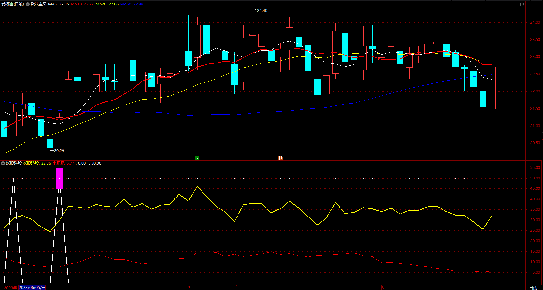Image resolution: width=543 pixels, height=290 pixels.
Task: Click the 日线 period button at bottom-right
Action: [x=533, y=288]
